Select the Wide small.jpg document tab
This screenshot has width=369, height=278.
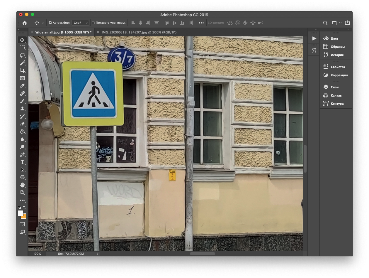63,32
